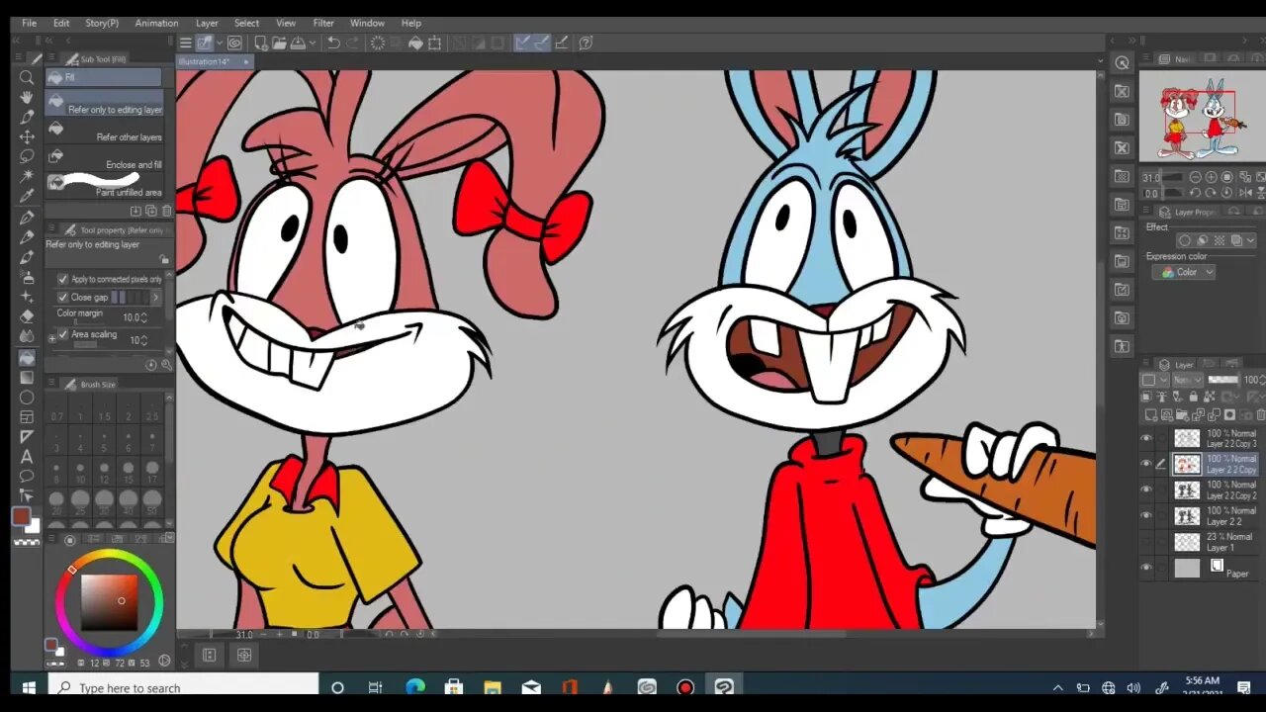Open the Filter menu
Screen dimensions: 1266x712
323,23
